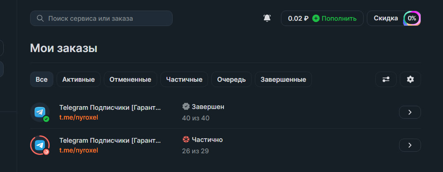Filter by Частичные orders
Image resolution: width=443 pixels, height=172 pixels.
tap(184, 79)
